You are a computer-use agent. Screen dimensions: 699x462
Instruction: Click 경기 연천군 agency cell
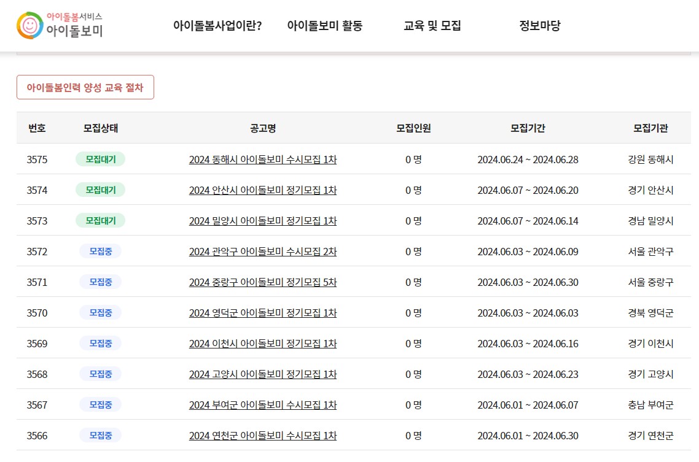point(651,436)
